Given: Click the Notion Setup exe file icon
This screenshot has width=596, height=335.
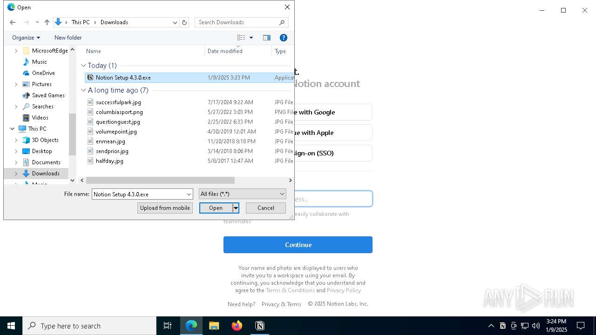Looking at the screenshot, I should tap(91, 78).
